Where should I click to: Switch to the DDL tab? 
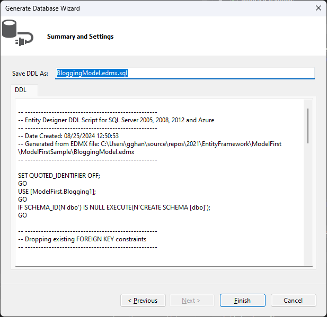pos(21,90)
